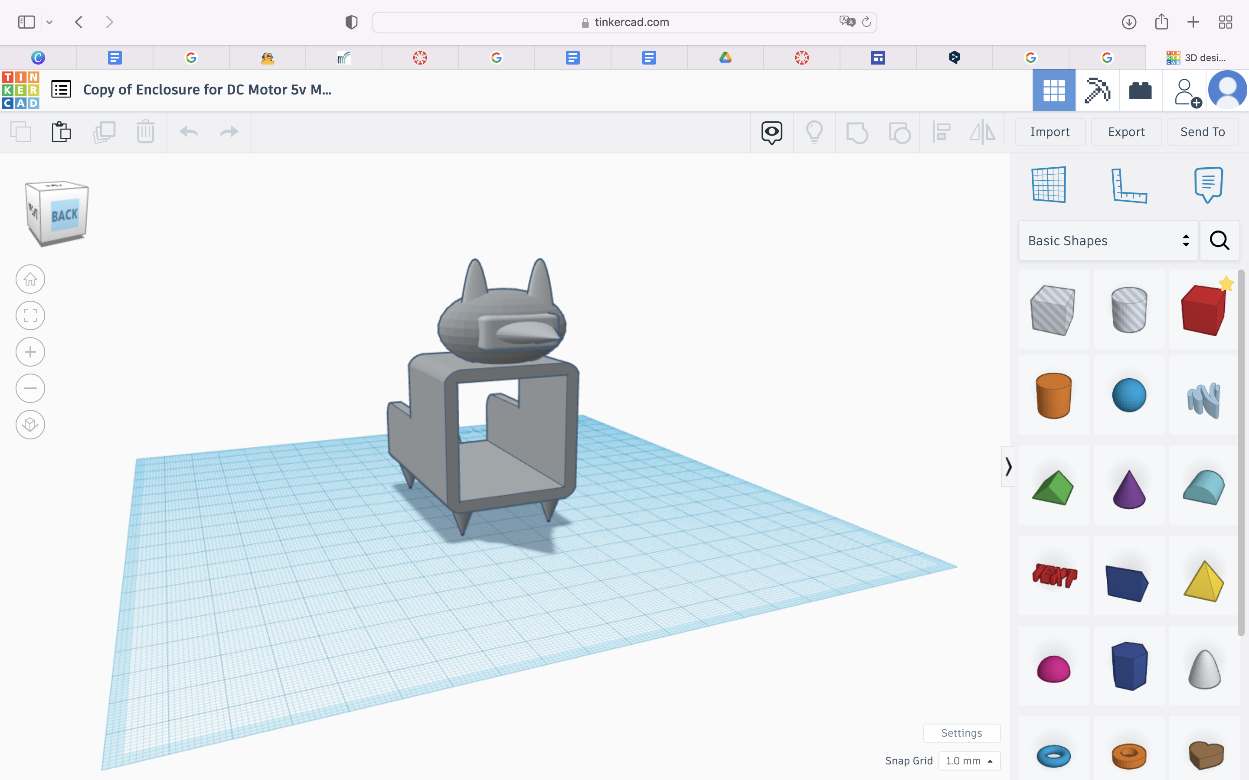Switch to 3D design grid view

pos(1054,90)
